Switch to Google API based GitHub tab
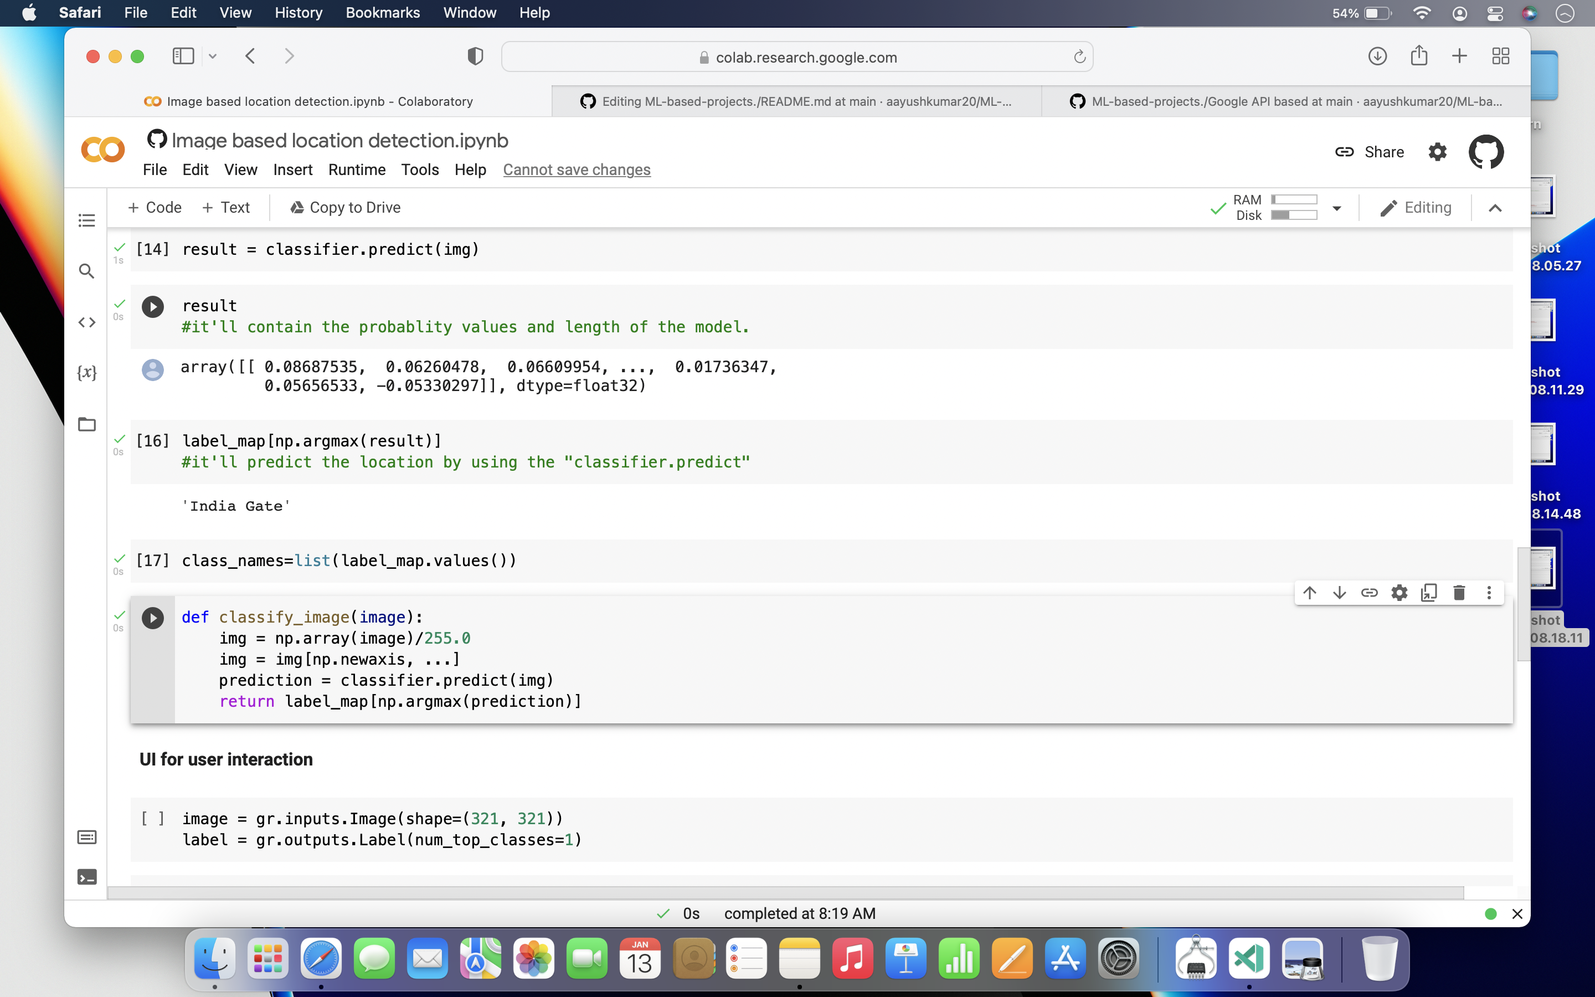This screenshot has width=1595, height=997. tap(1286, 101)
